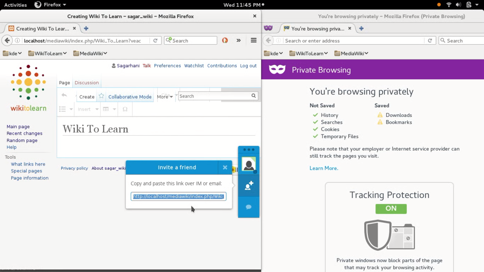This screenshot has width=484, height=272.
Task: Click the reload icon in the left address bar
Action: click(x=155, y=40)
